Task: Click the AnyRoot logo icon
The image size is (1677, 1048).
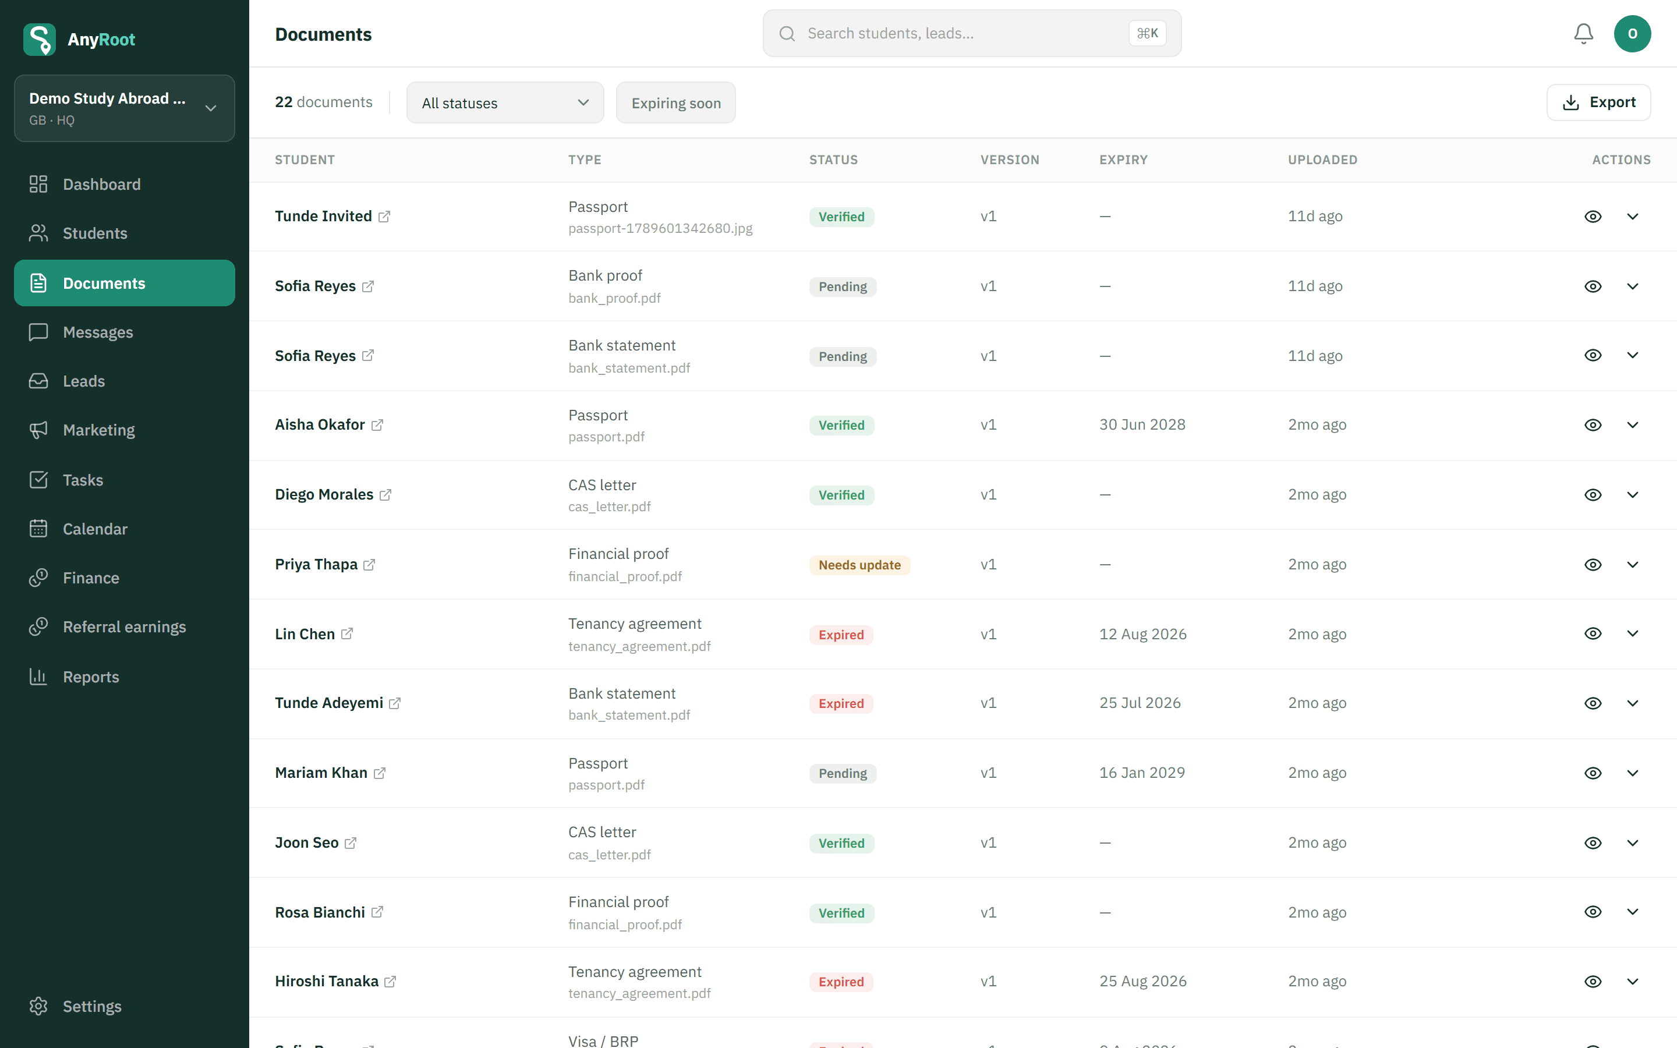Action: pyautogui.click(x=40, y=40)
